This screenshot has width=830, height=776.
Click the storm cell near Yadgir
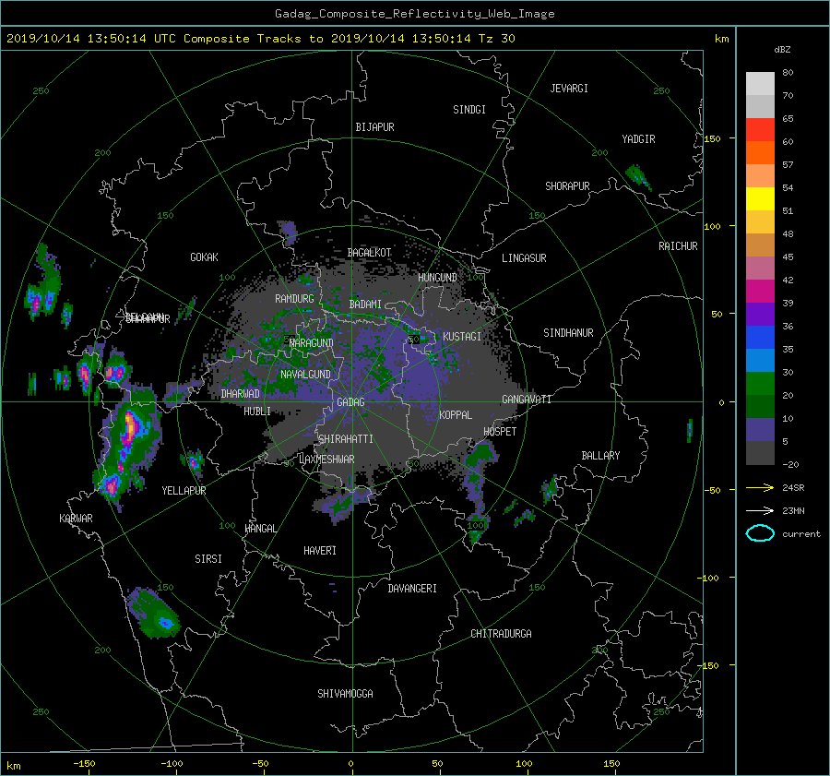638,177
